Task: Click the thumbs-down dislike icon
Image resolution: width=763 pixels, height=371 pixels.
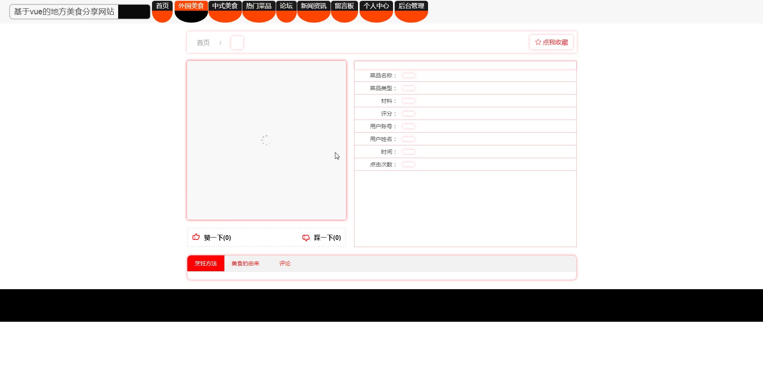Action: [x=306, y=238]
